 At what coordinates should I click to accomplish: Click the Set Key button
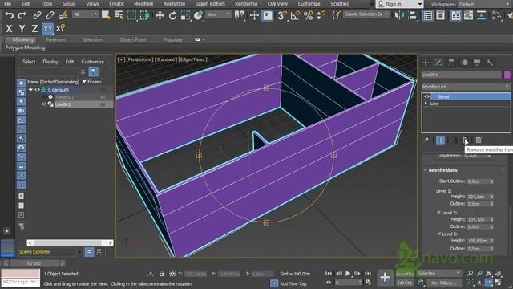[x=405, y=283]
